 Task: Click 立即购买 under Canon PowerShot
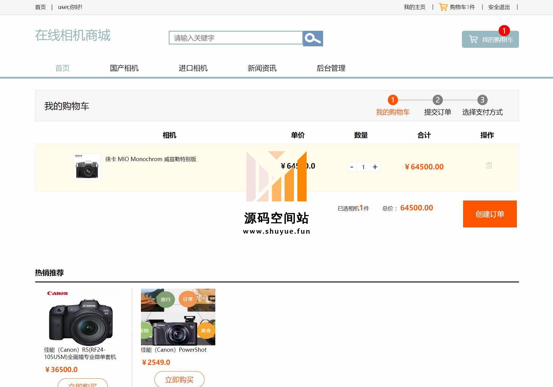click(x=179, y=380)
